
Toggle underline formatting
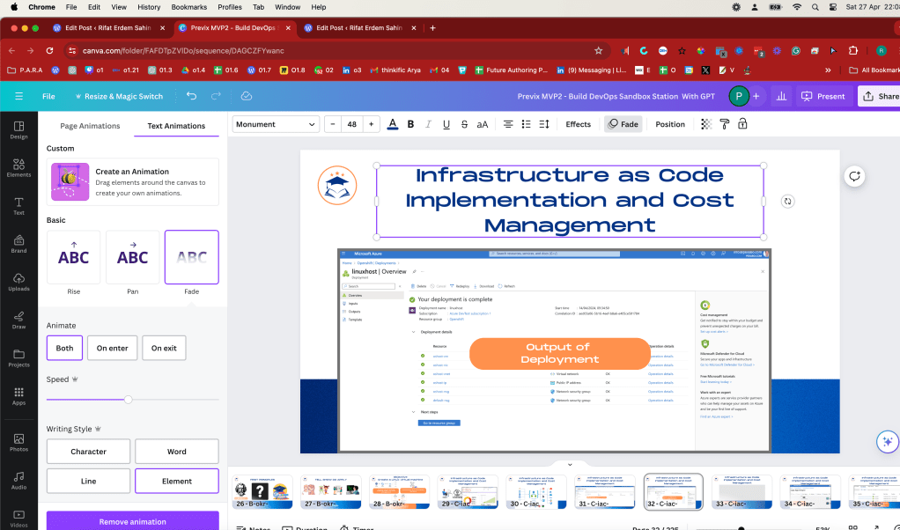(x=446, y=124)
